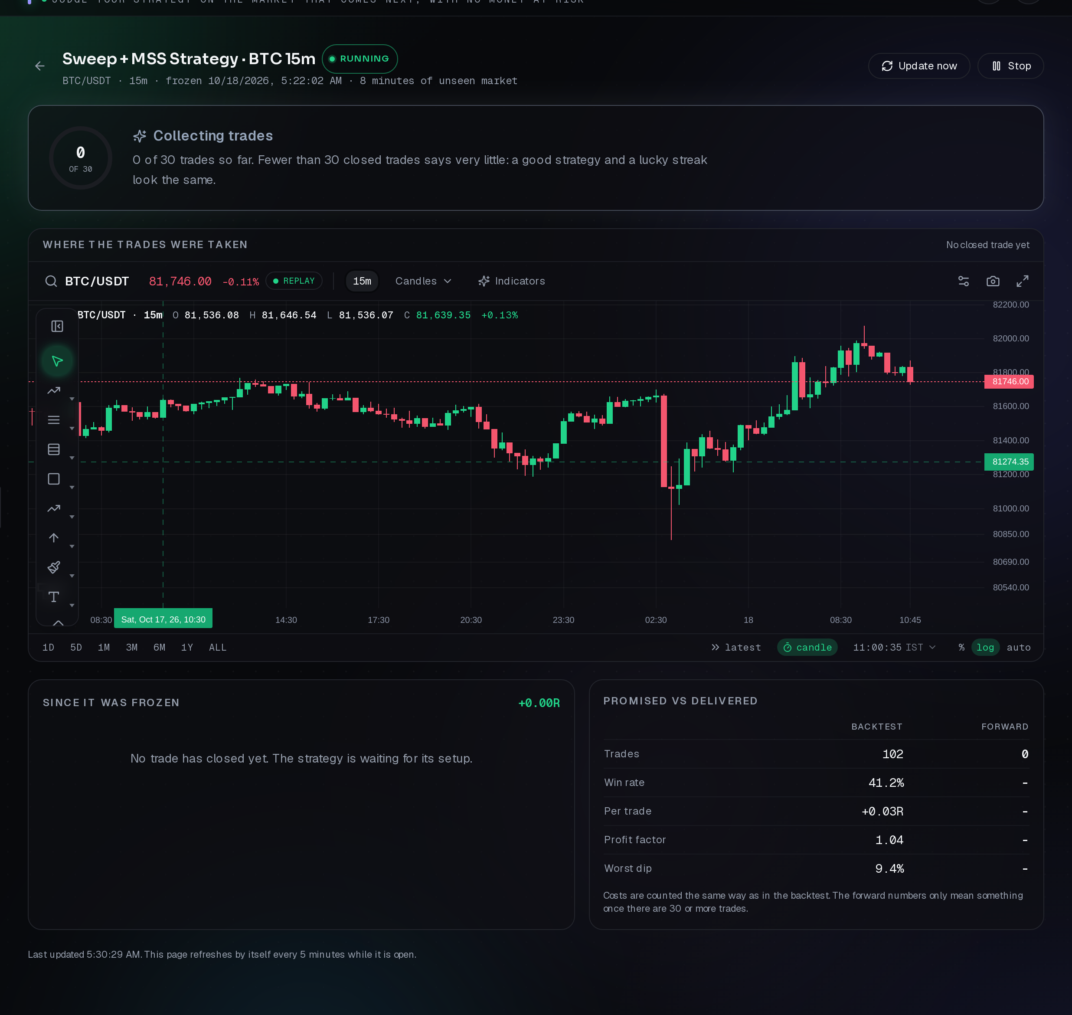The height and width of the screenshot is (1015, 1072).
Task: Switch range to 3M
Action: click(131, 648)
